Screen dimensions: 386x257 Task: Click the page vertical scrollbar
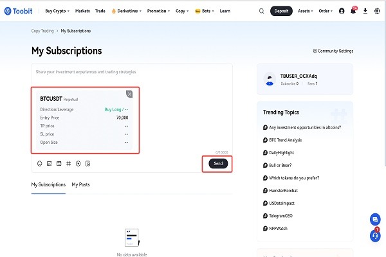coord(385,84)
